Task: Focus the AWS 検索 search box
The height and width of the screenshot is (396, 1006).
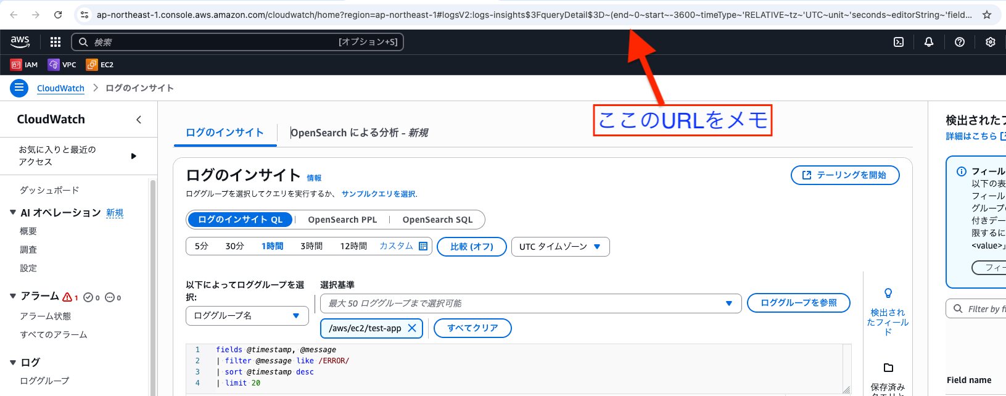Action: point(237,42)
